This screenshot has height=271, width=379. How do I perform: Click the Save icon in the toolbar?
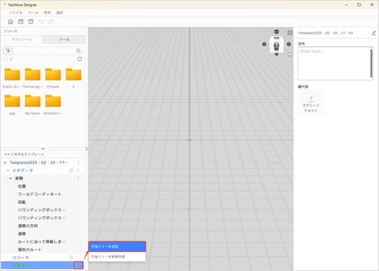[20, 22]
